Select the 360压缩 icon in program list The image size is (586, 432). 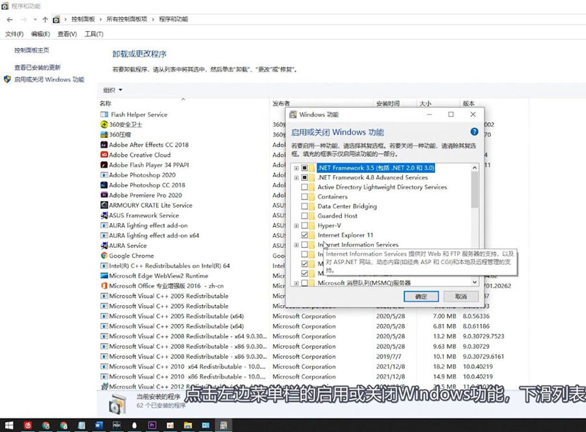[104, 135]
